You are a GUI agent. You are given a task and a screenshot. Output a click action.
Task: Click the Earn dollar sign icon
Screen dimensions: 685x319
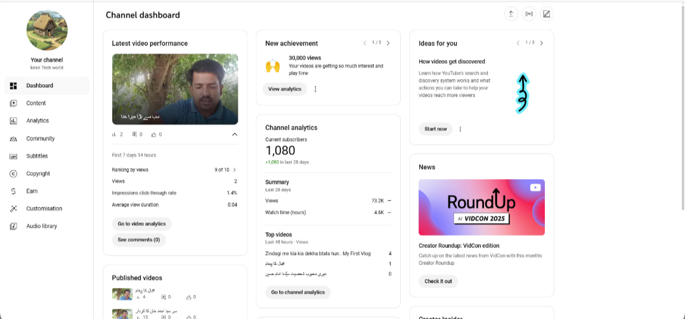[13, 191]
